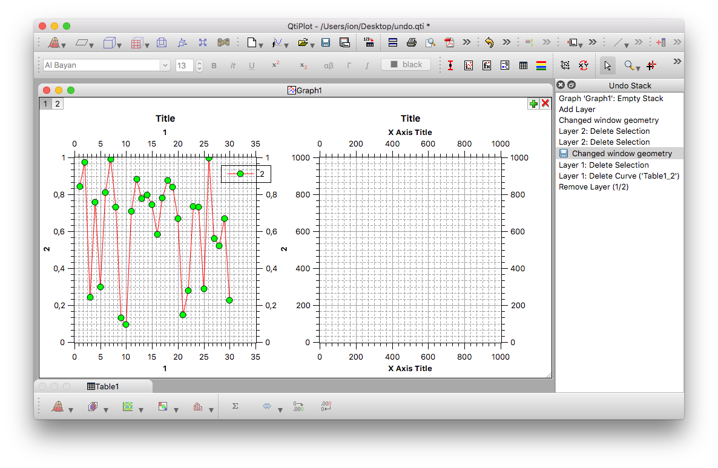Screen dimensions: 718x468
Task: Click the print preview magnifier icon
Action: point(430,42)
